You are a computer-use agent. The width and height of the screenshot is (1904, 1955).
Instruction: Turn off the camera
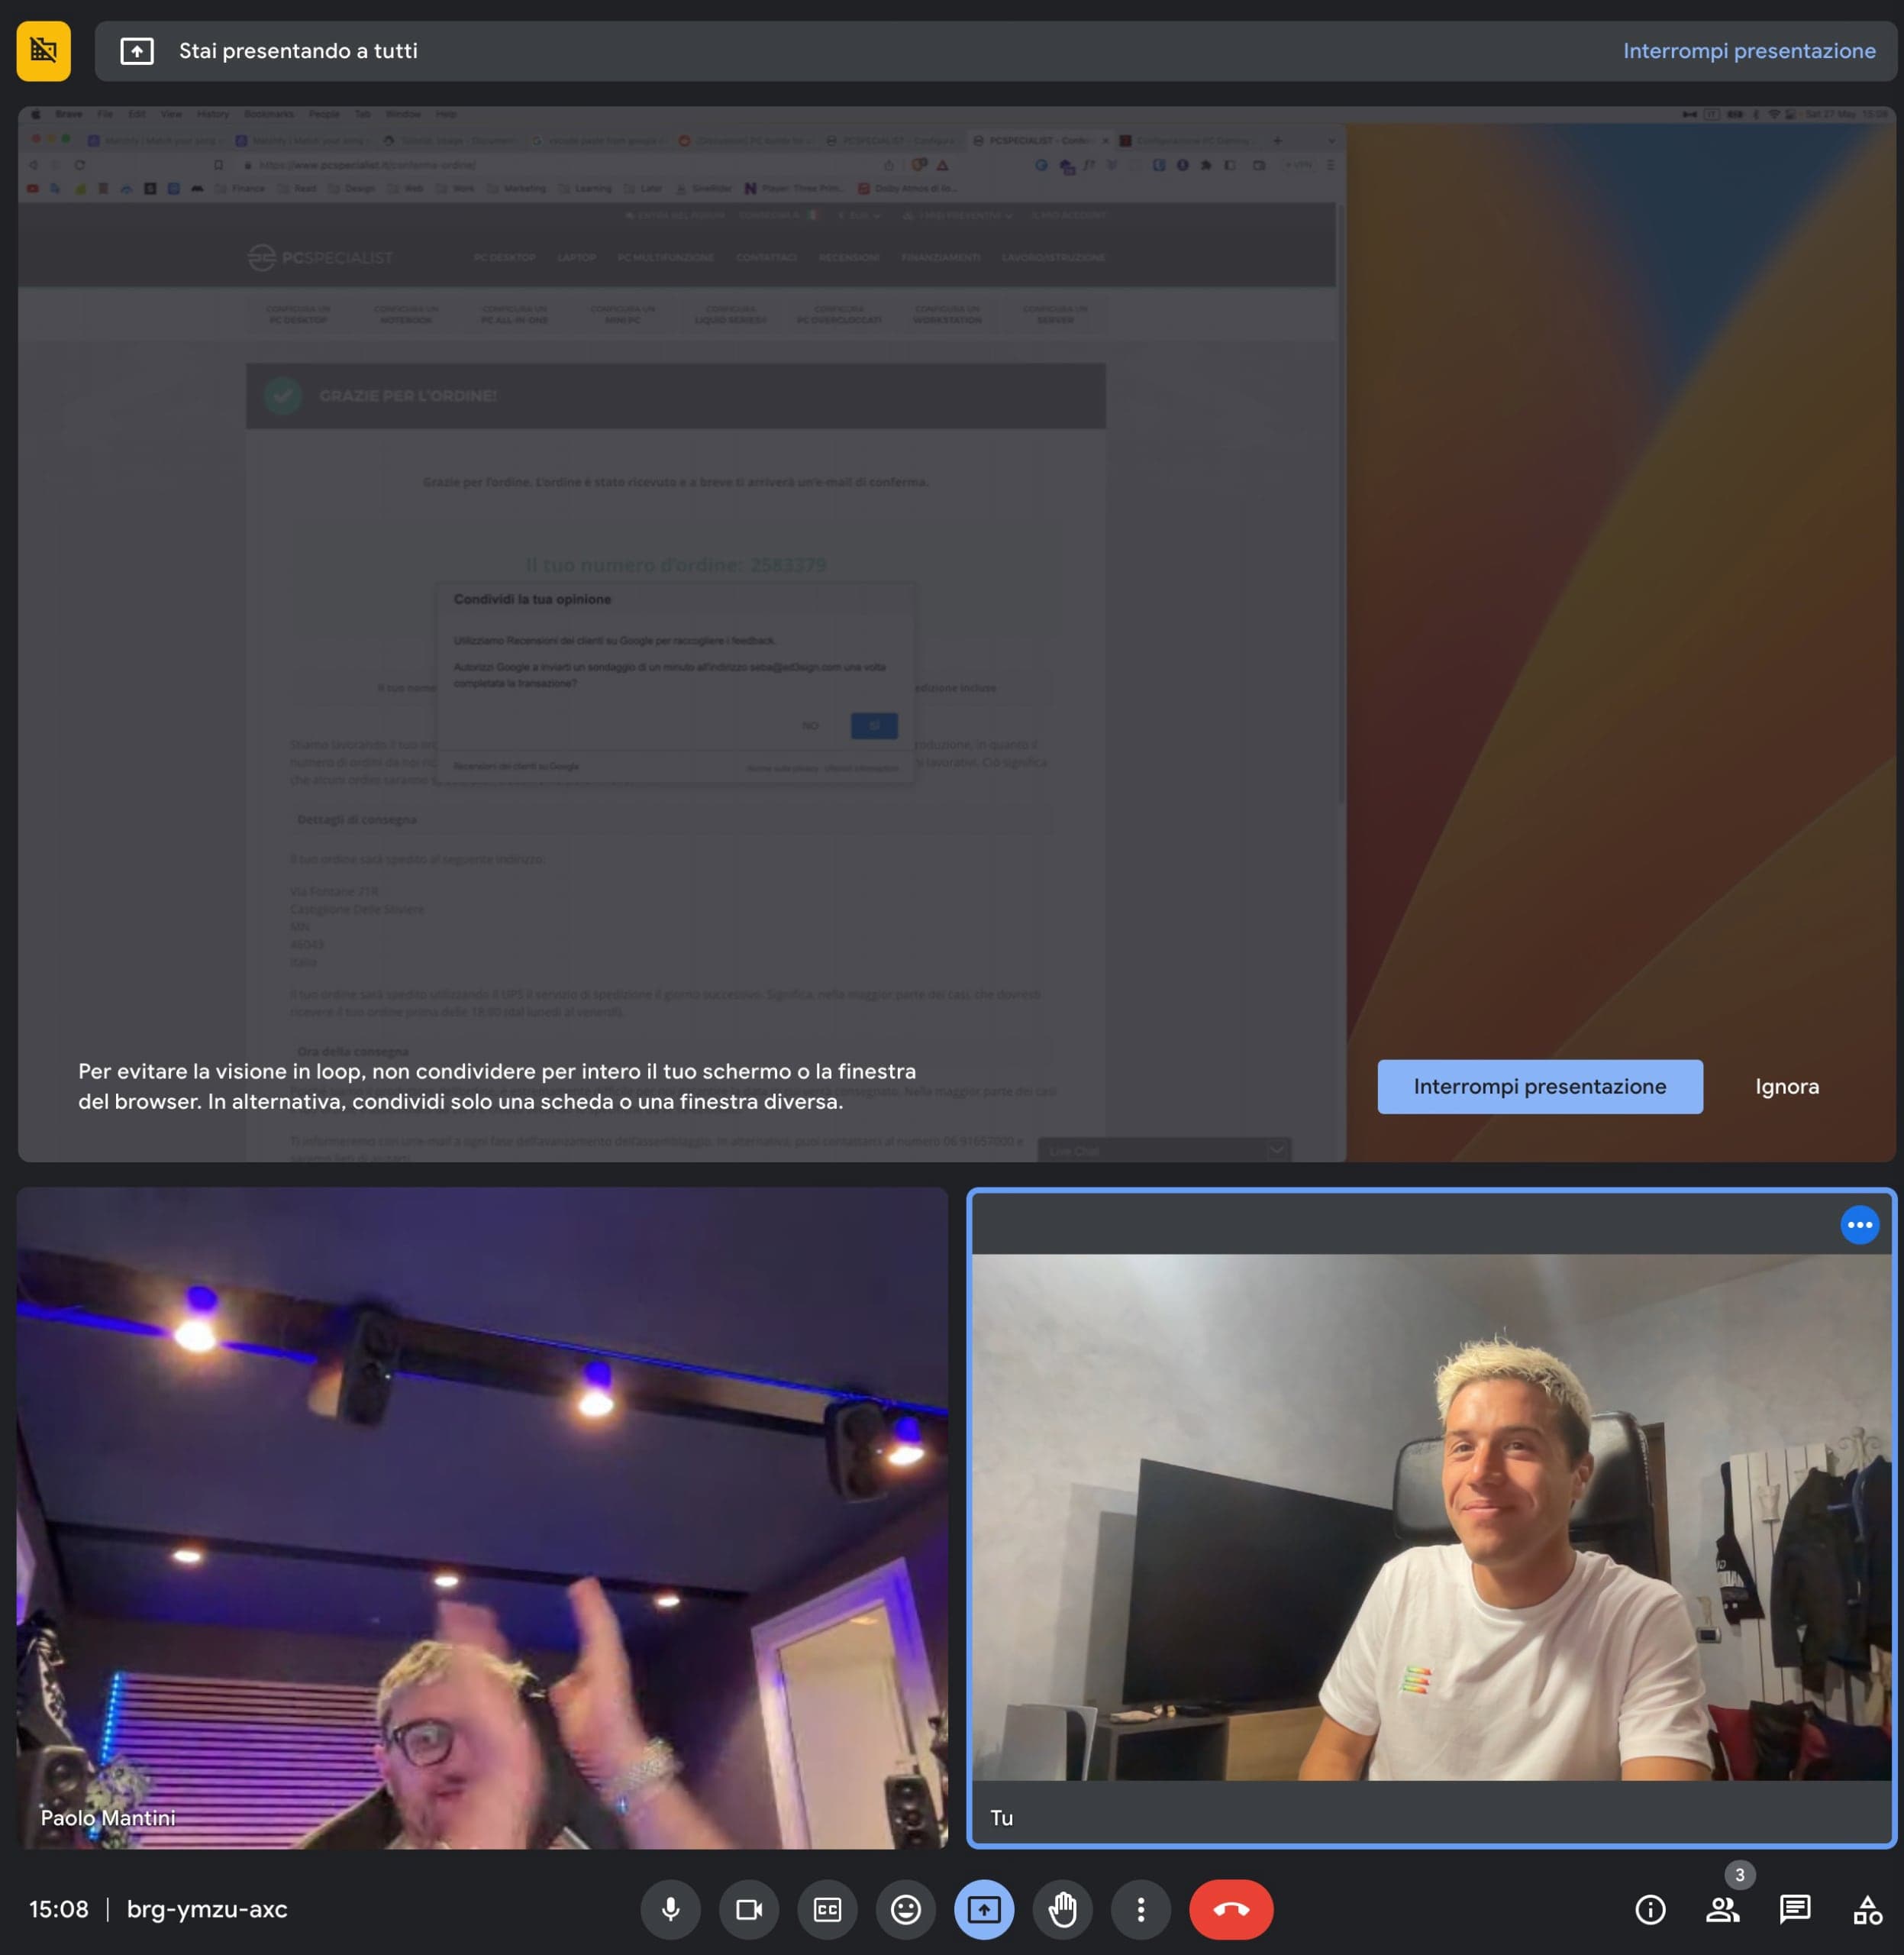749,1909
